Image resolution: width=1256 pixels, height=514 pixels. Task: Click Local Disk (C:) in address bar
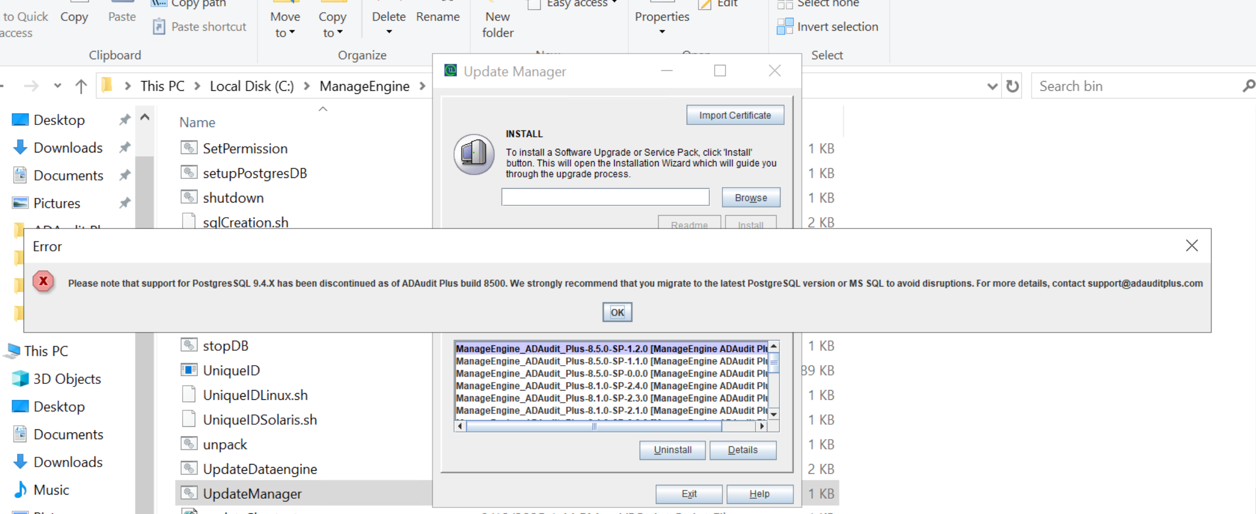pos(252,86)
